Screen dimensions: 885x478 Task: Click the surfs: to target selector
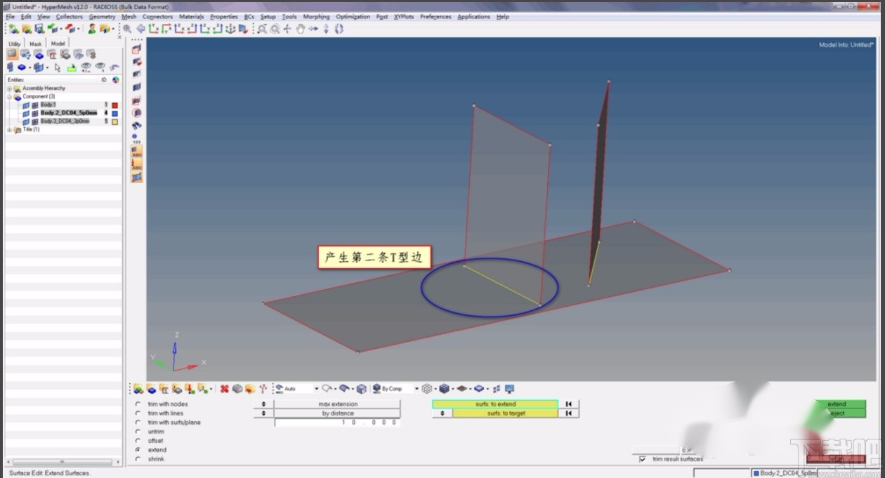tap(505, 413)
